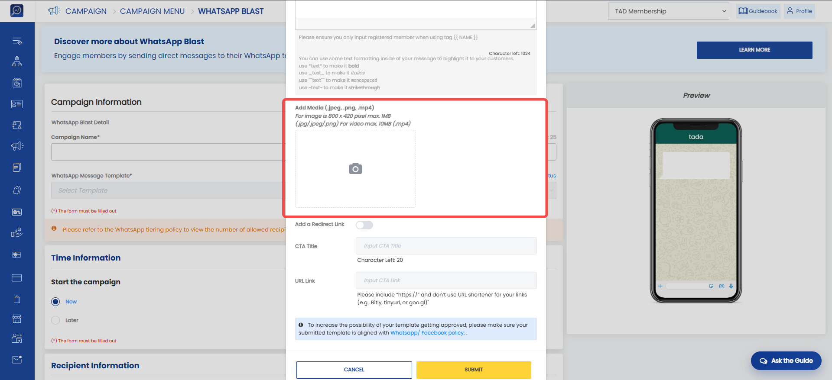Image resolution: width=832 pixels, height=380 pixels.
Task: Click the 'Character left: 1024' counter text
Action: 510,54
